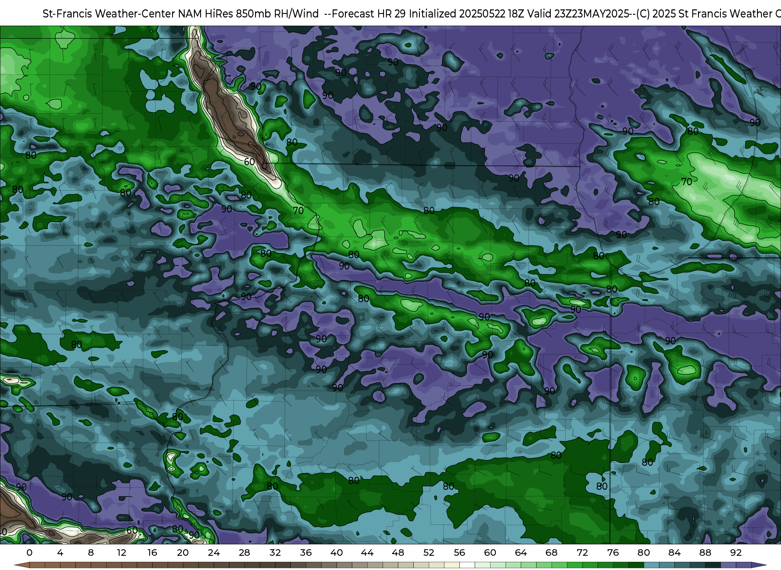Image resolution: width=781 pixels, height=570 pixels.
Task: Click 'St-Francis Weather-Center' at title start
Action: point(109,14)
